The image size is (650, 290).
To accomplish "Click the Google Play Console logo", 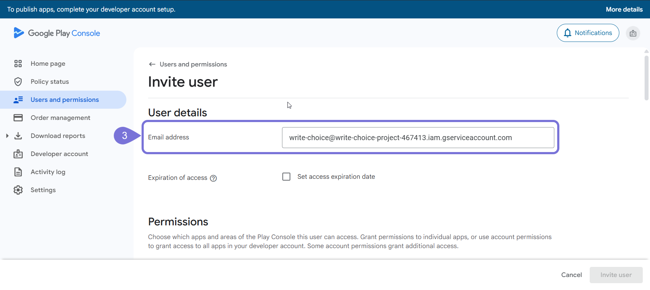I will [57, 33].
